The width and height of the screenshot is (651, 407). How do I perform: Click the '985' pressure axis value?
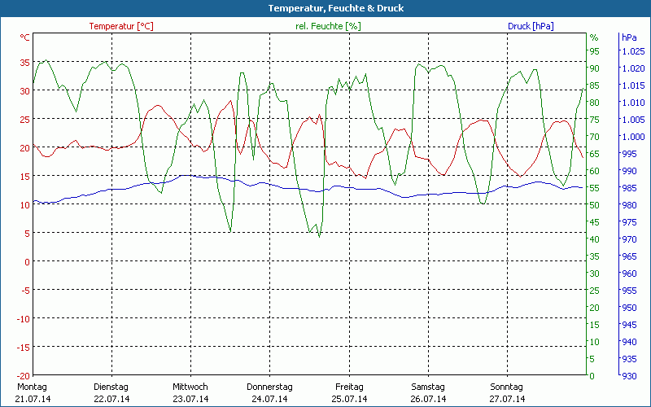(628, 188)
